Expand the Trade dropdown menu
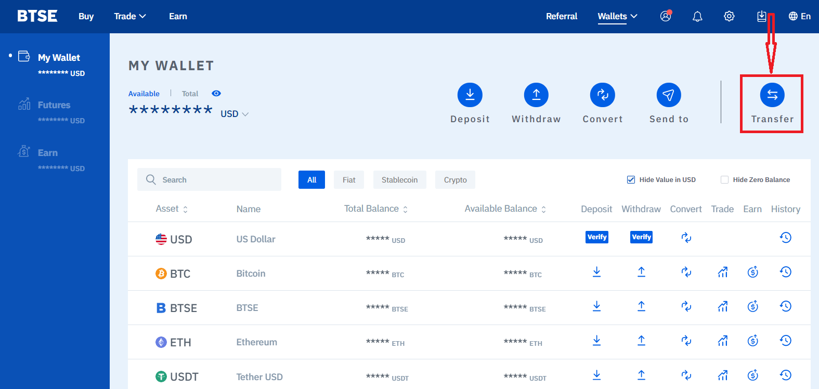 point(129,17)
